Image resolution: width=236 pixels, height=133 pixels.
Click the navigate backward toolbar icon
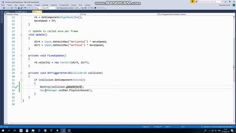tap(4, 8)
